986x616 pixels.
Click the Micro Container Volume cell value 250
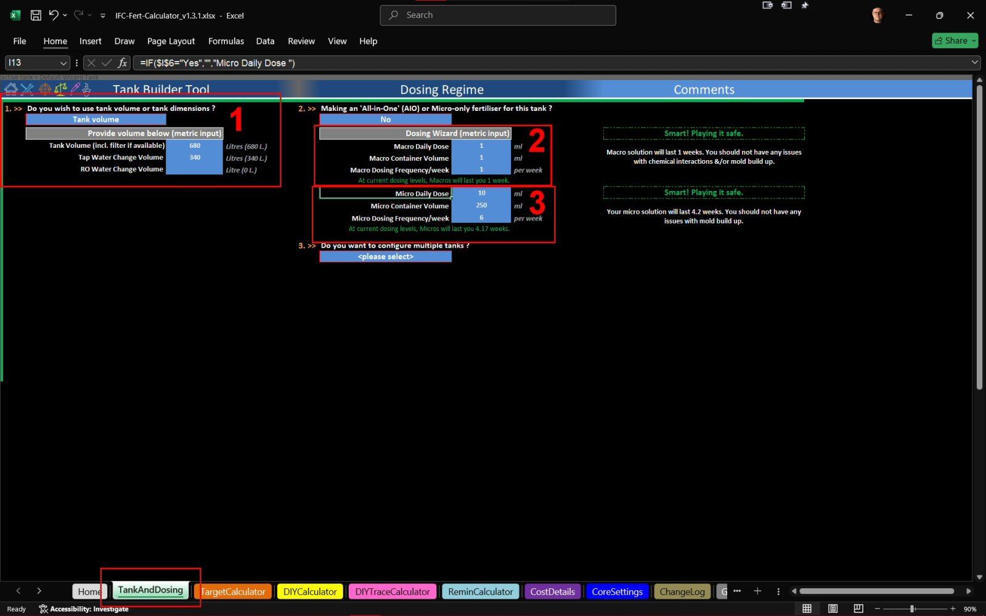481,206
